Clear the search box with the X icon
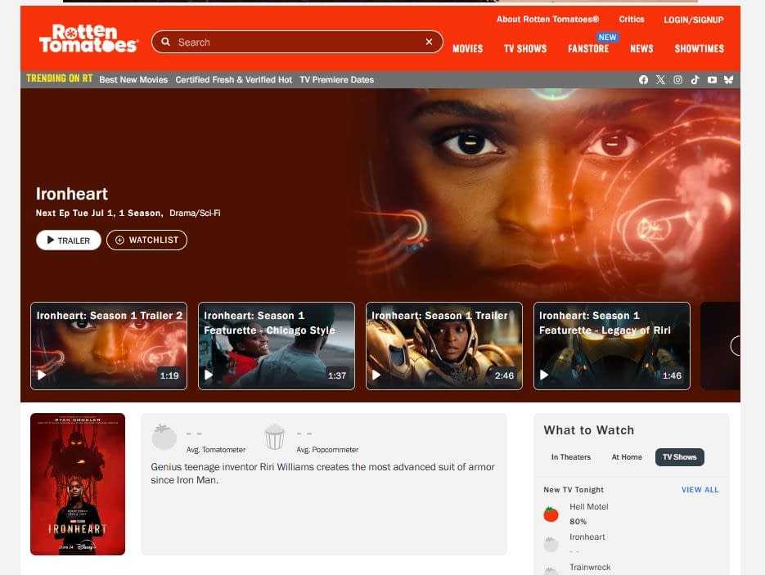Image resolution: width=765 pixels, height=575 pixels. point(429,42)
